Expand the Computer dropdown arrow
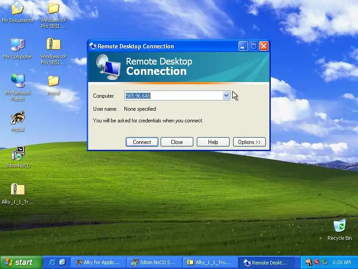The image size is (358, 269). click(x=226, y=95)
